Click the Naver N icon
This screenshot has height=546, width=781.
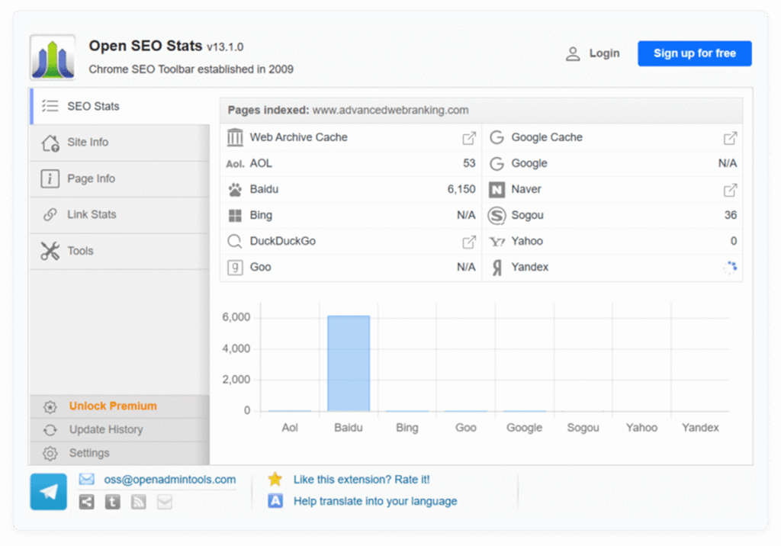(497, 189)
